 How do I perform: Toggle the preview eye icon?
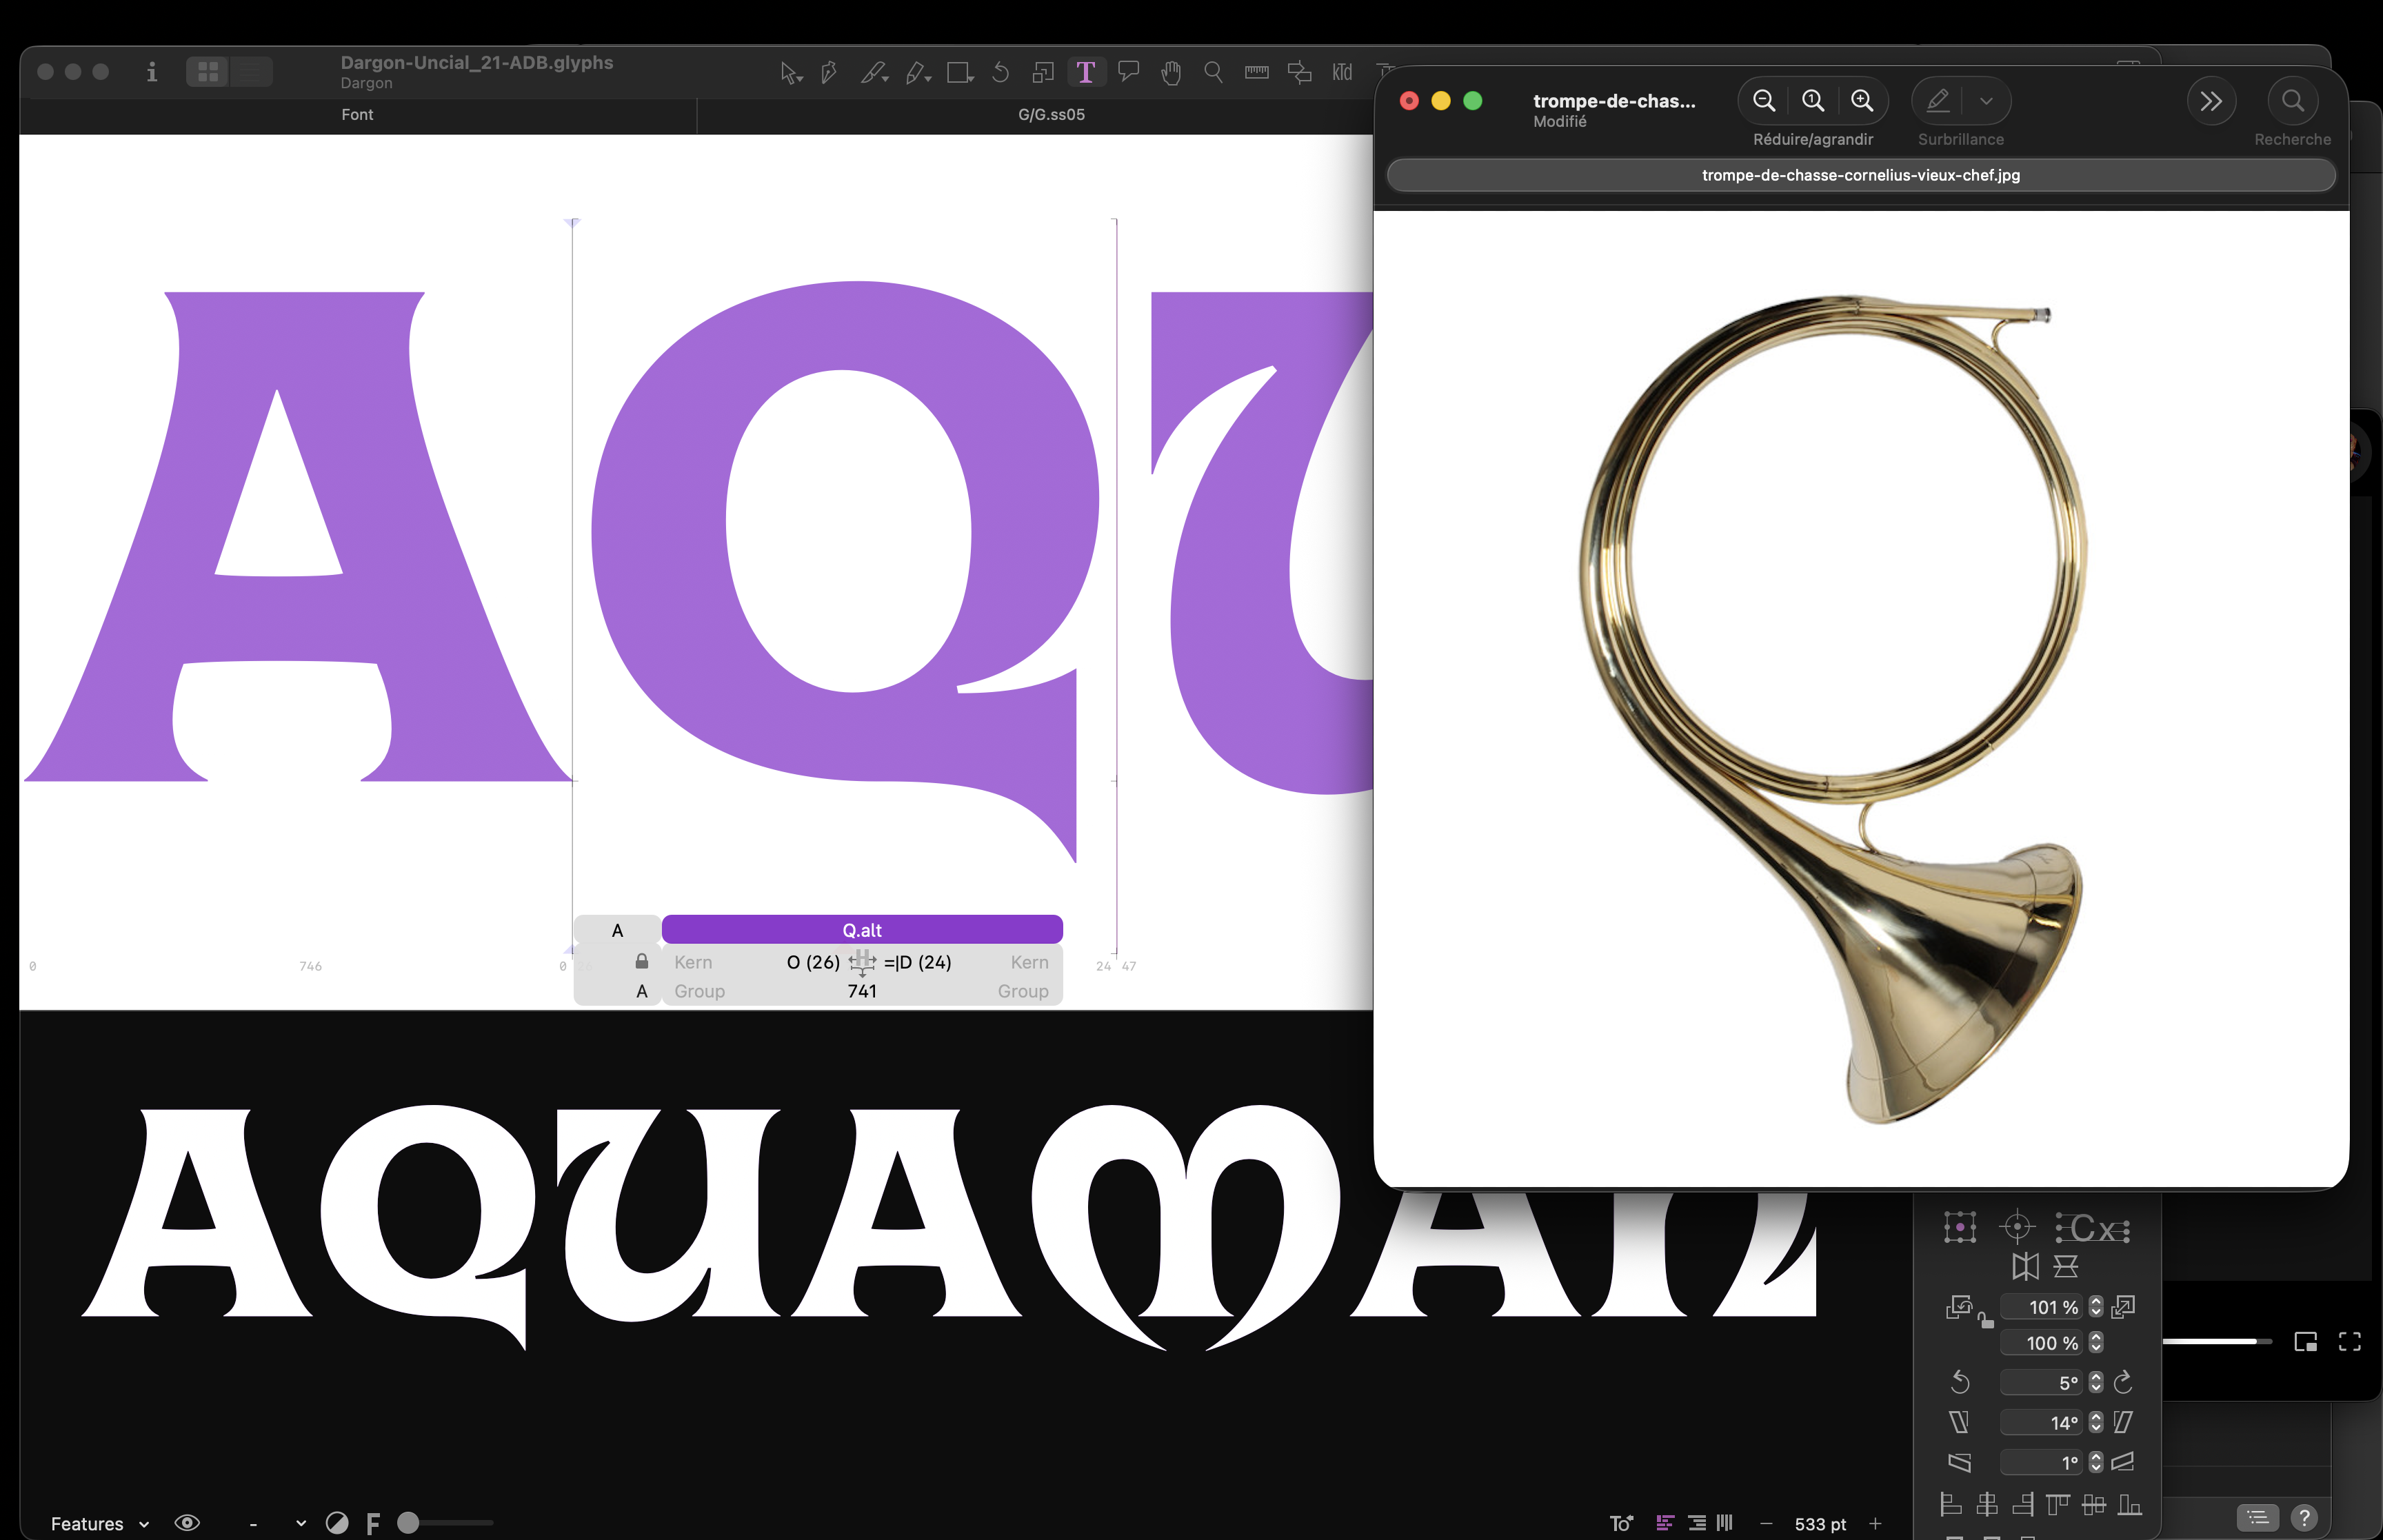pyautogui.click(x=187, y=1522)
